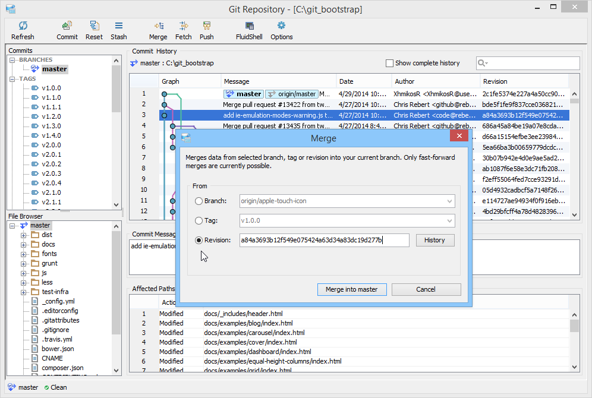Click the Refresh toolbar icon
The height and width of the screenshot is (398, 592).
point(23,26)
